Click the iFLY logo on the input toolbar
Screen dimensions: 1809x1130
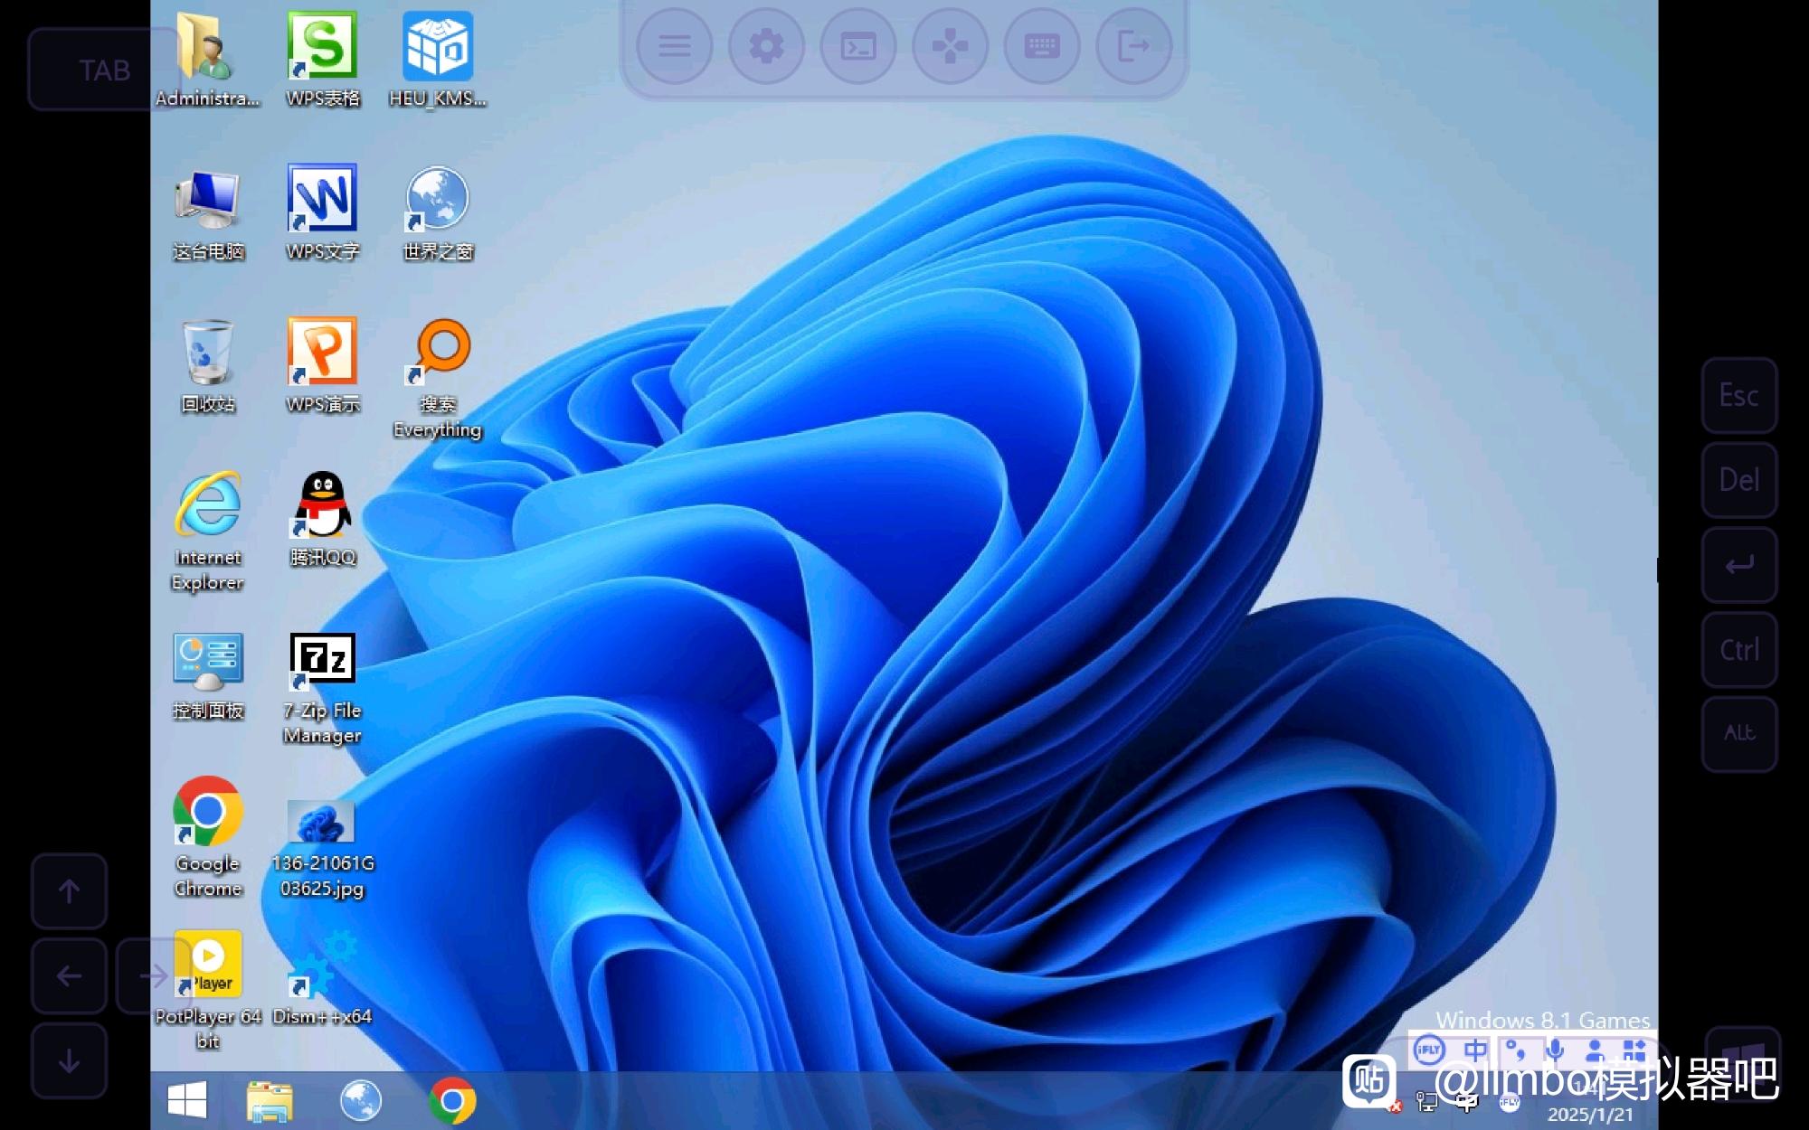click(x=1429, y=1050)
